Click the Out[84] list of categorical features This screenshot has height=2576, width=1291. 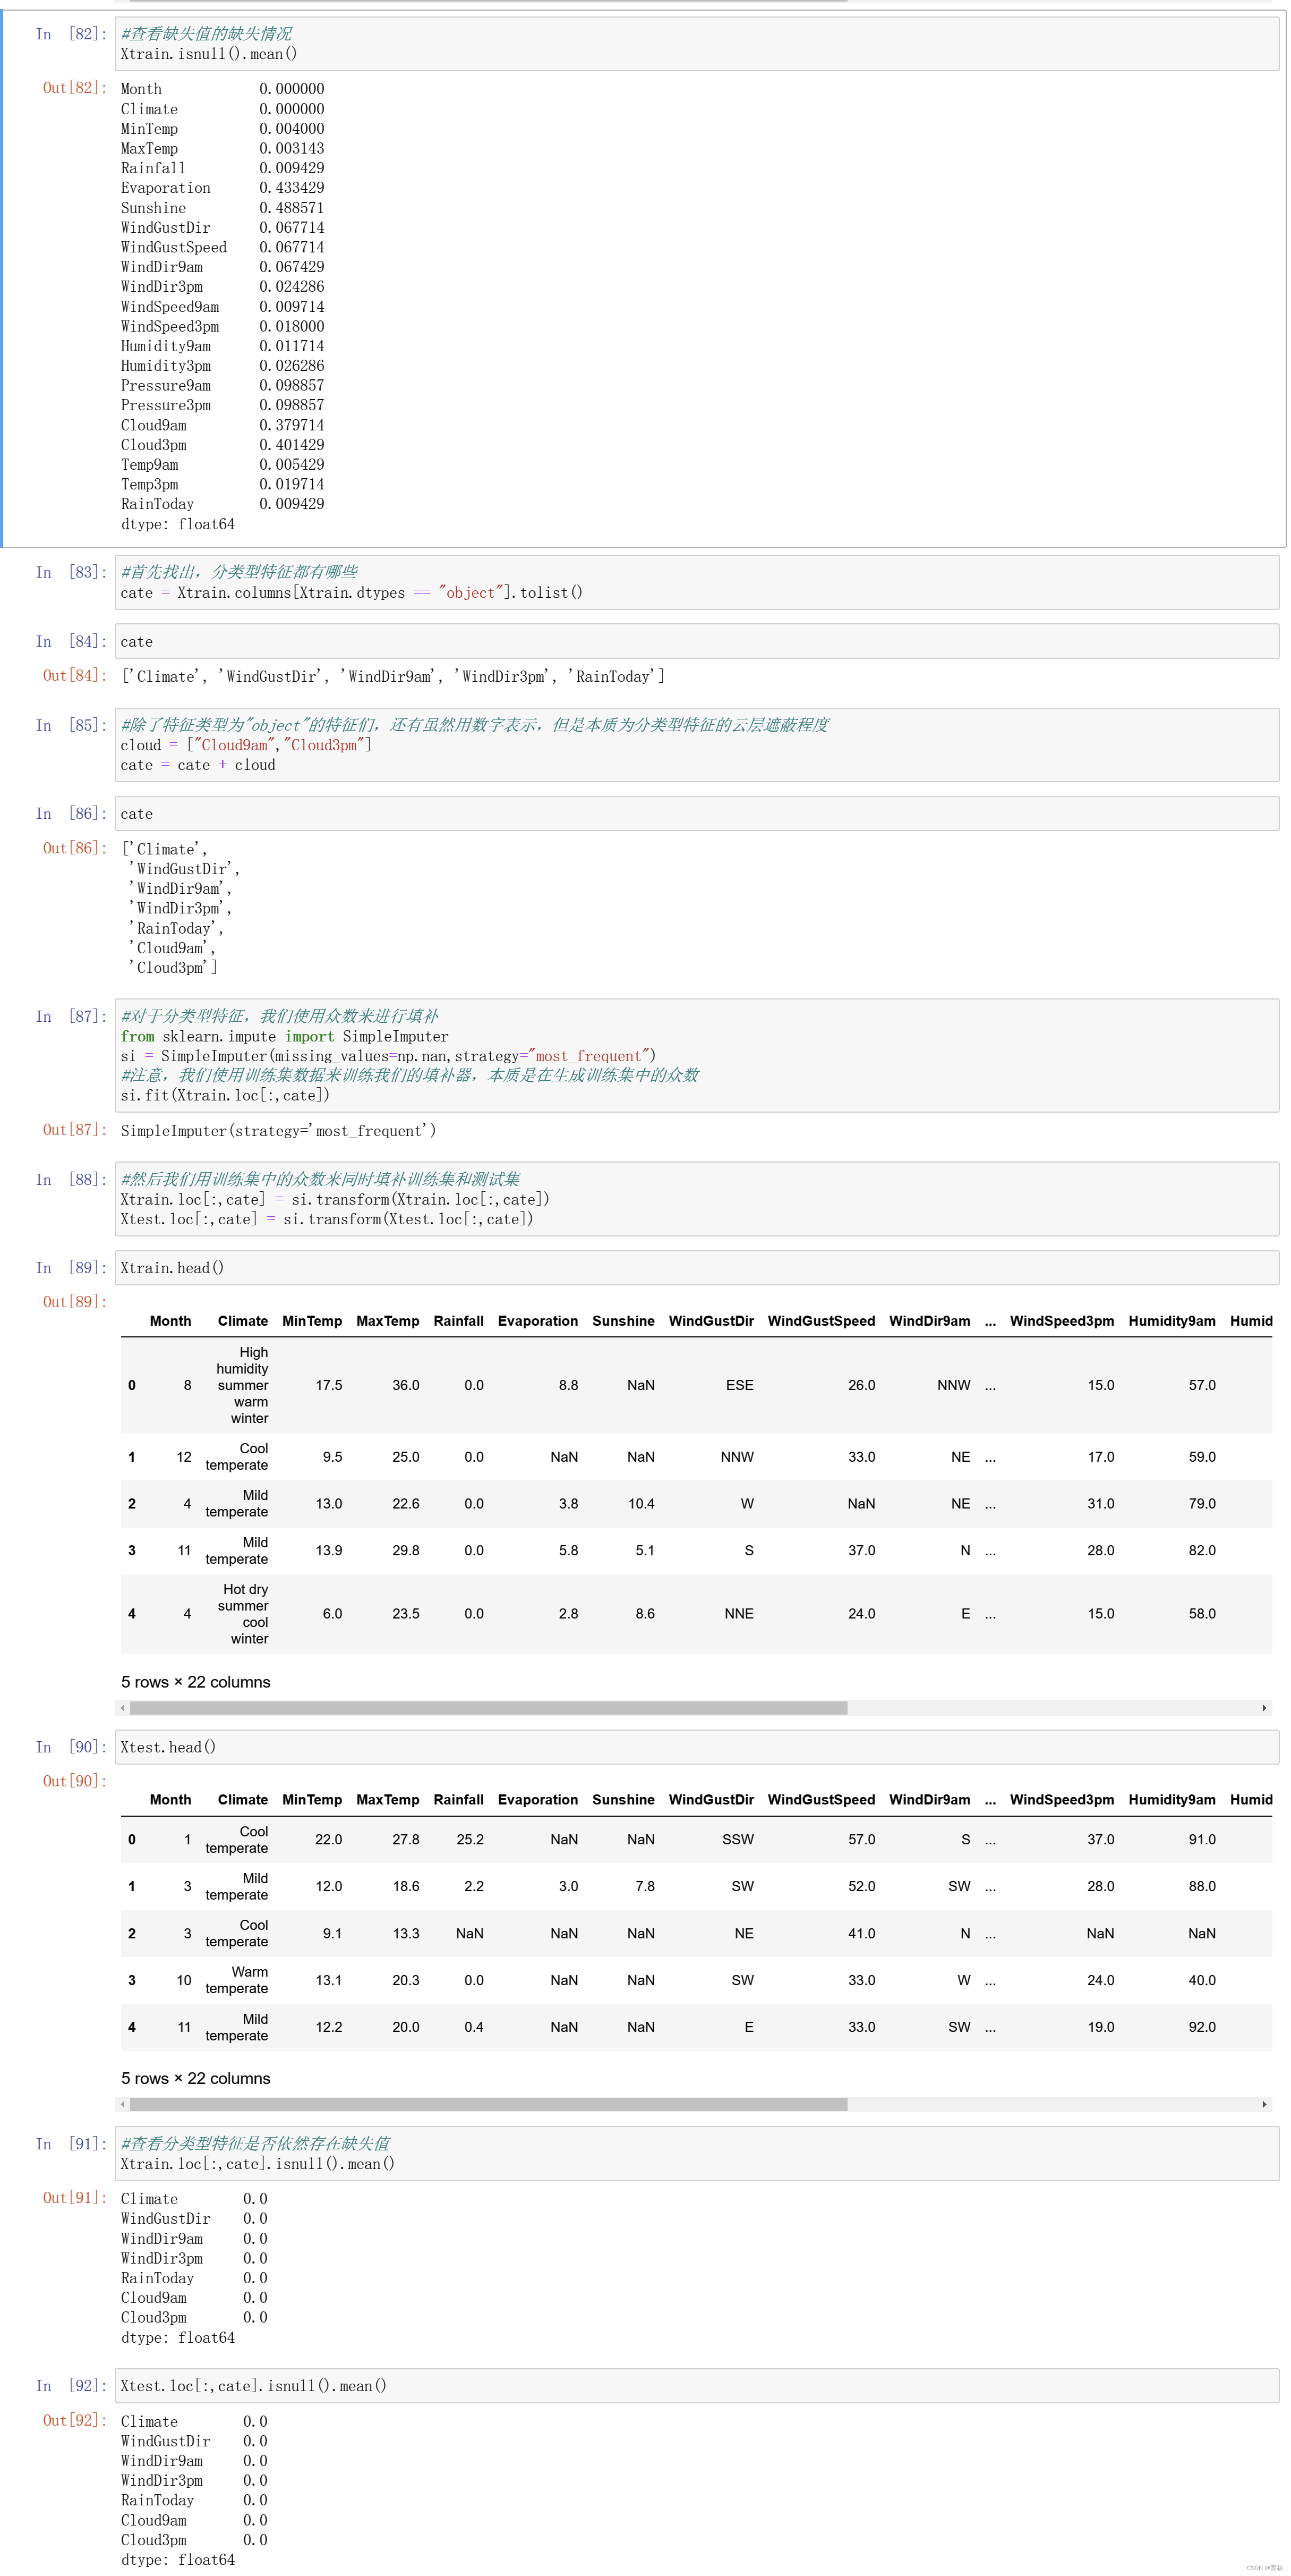[392, 676]
